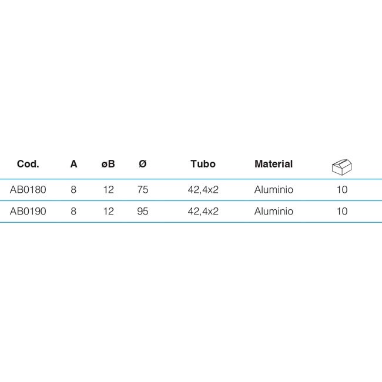Screen dimensions: 382x382
Task: Click the Tubo column header
Action: click(203, 164)
